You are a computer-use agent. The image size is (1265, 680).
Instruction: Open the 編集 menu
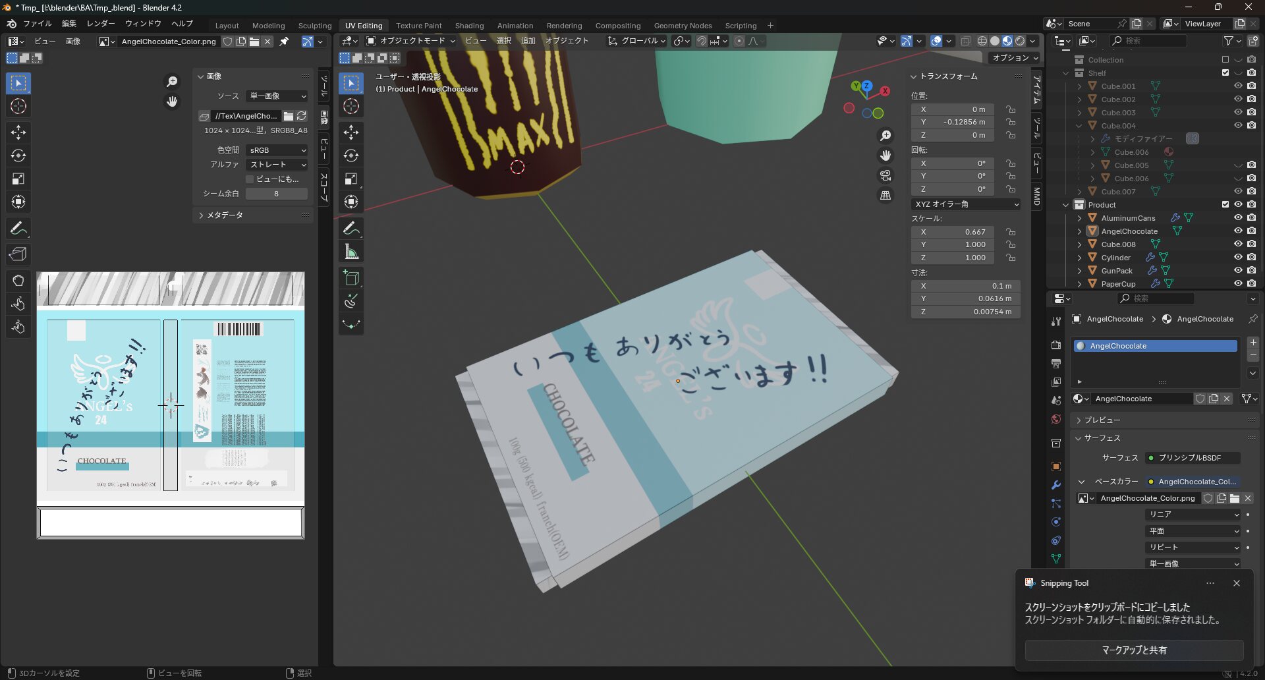[x=69, y=24]
